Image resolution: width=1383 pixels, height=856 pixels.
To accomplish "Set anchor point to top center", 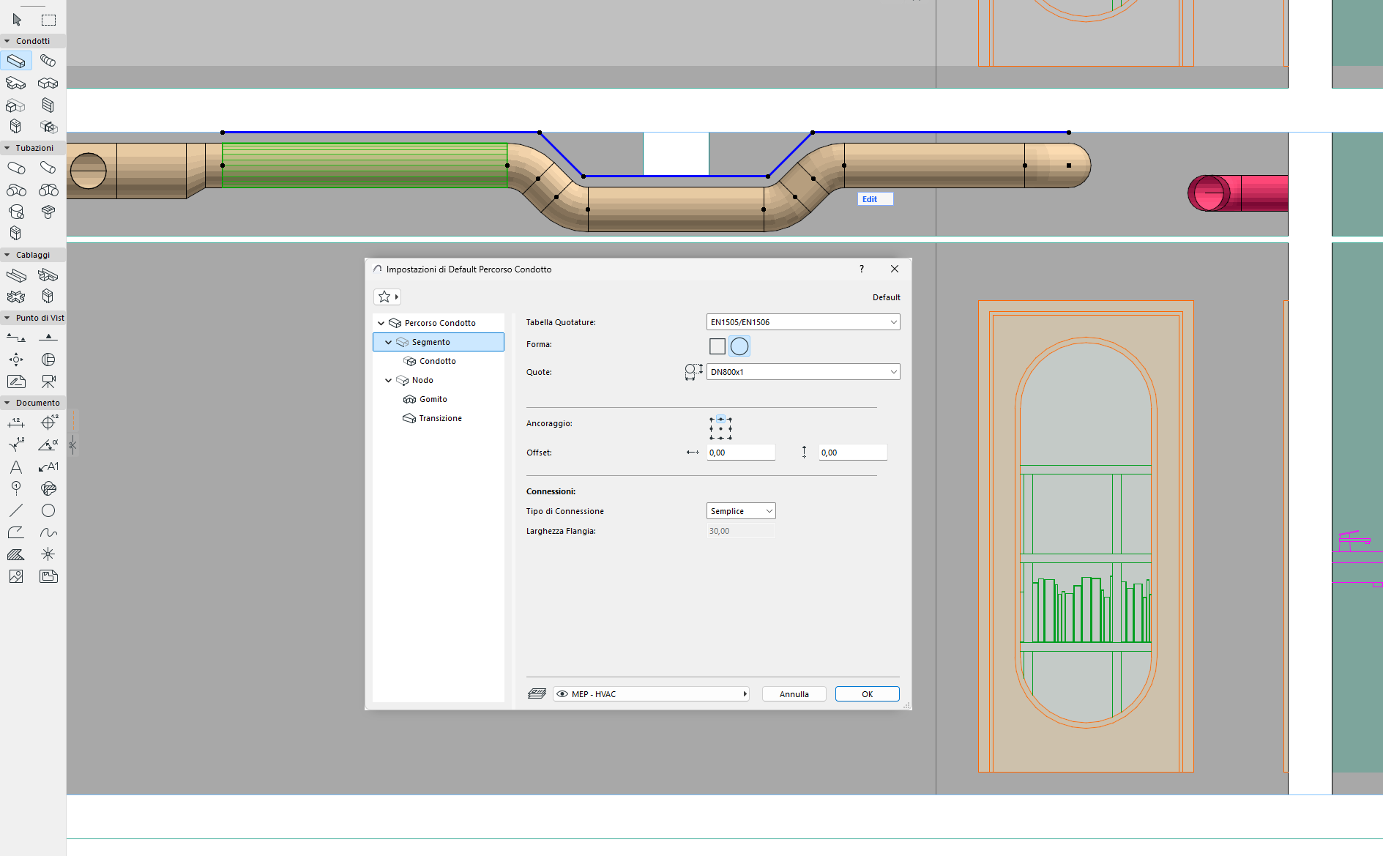I will 720,419.
